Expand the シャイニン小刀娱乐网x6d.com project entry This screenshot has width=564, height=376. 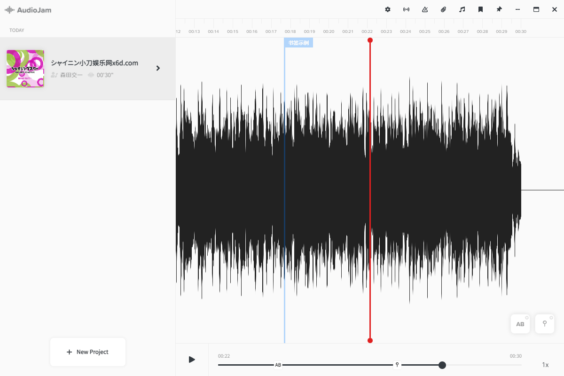(x=158, y=68)
